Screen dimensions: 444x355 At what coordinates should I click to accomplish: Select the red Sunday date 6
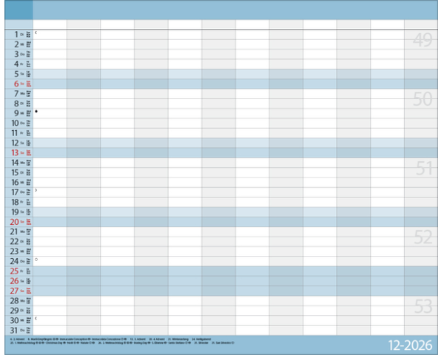tap(16, 84)
